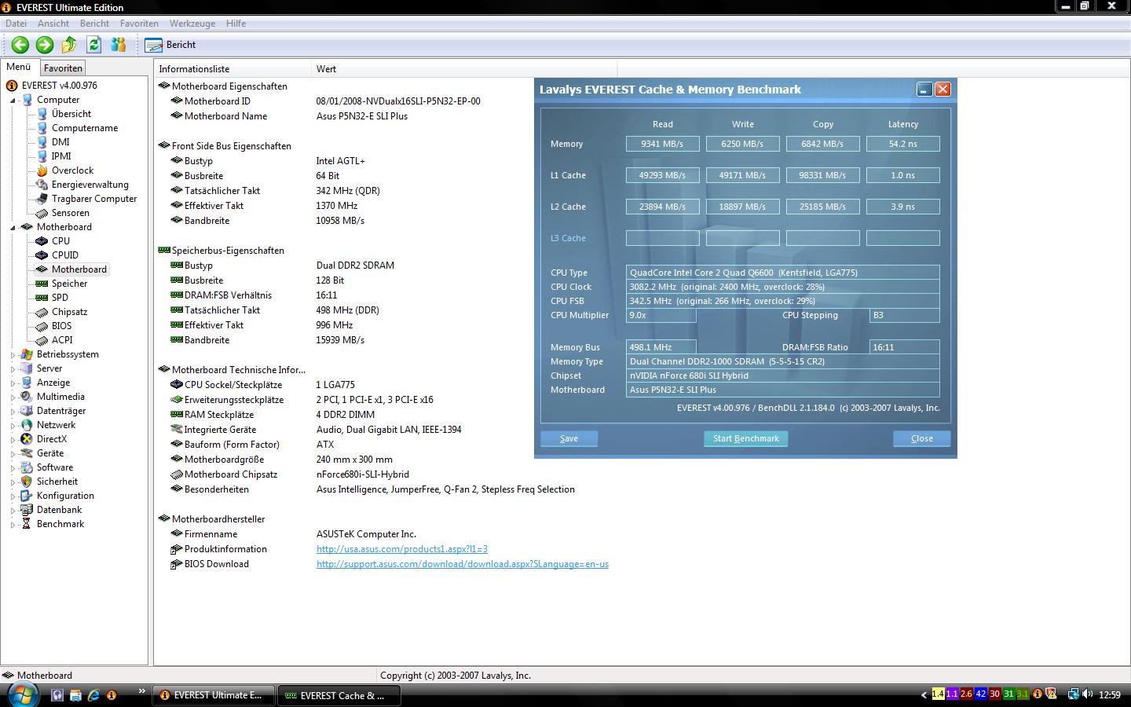Refresh the page with the green arrows icon
Screen dimensions: 1131x707
click(94, 45)
